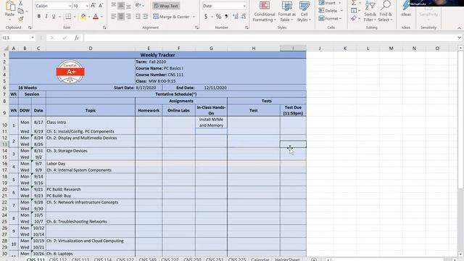Switch to the CNS 114 sheet tab

pyautogui.click(x=103, y=260)
